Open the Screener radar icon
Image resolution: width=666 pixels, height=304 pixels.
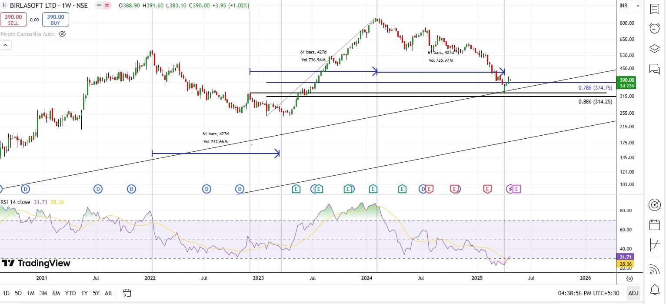point(654,204)
